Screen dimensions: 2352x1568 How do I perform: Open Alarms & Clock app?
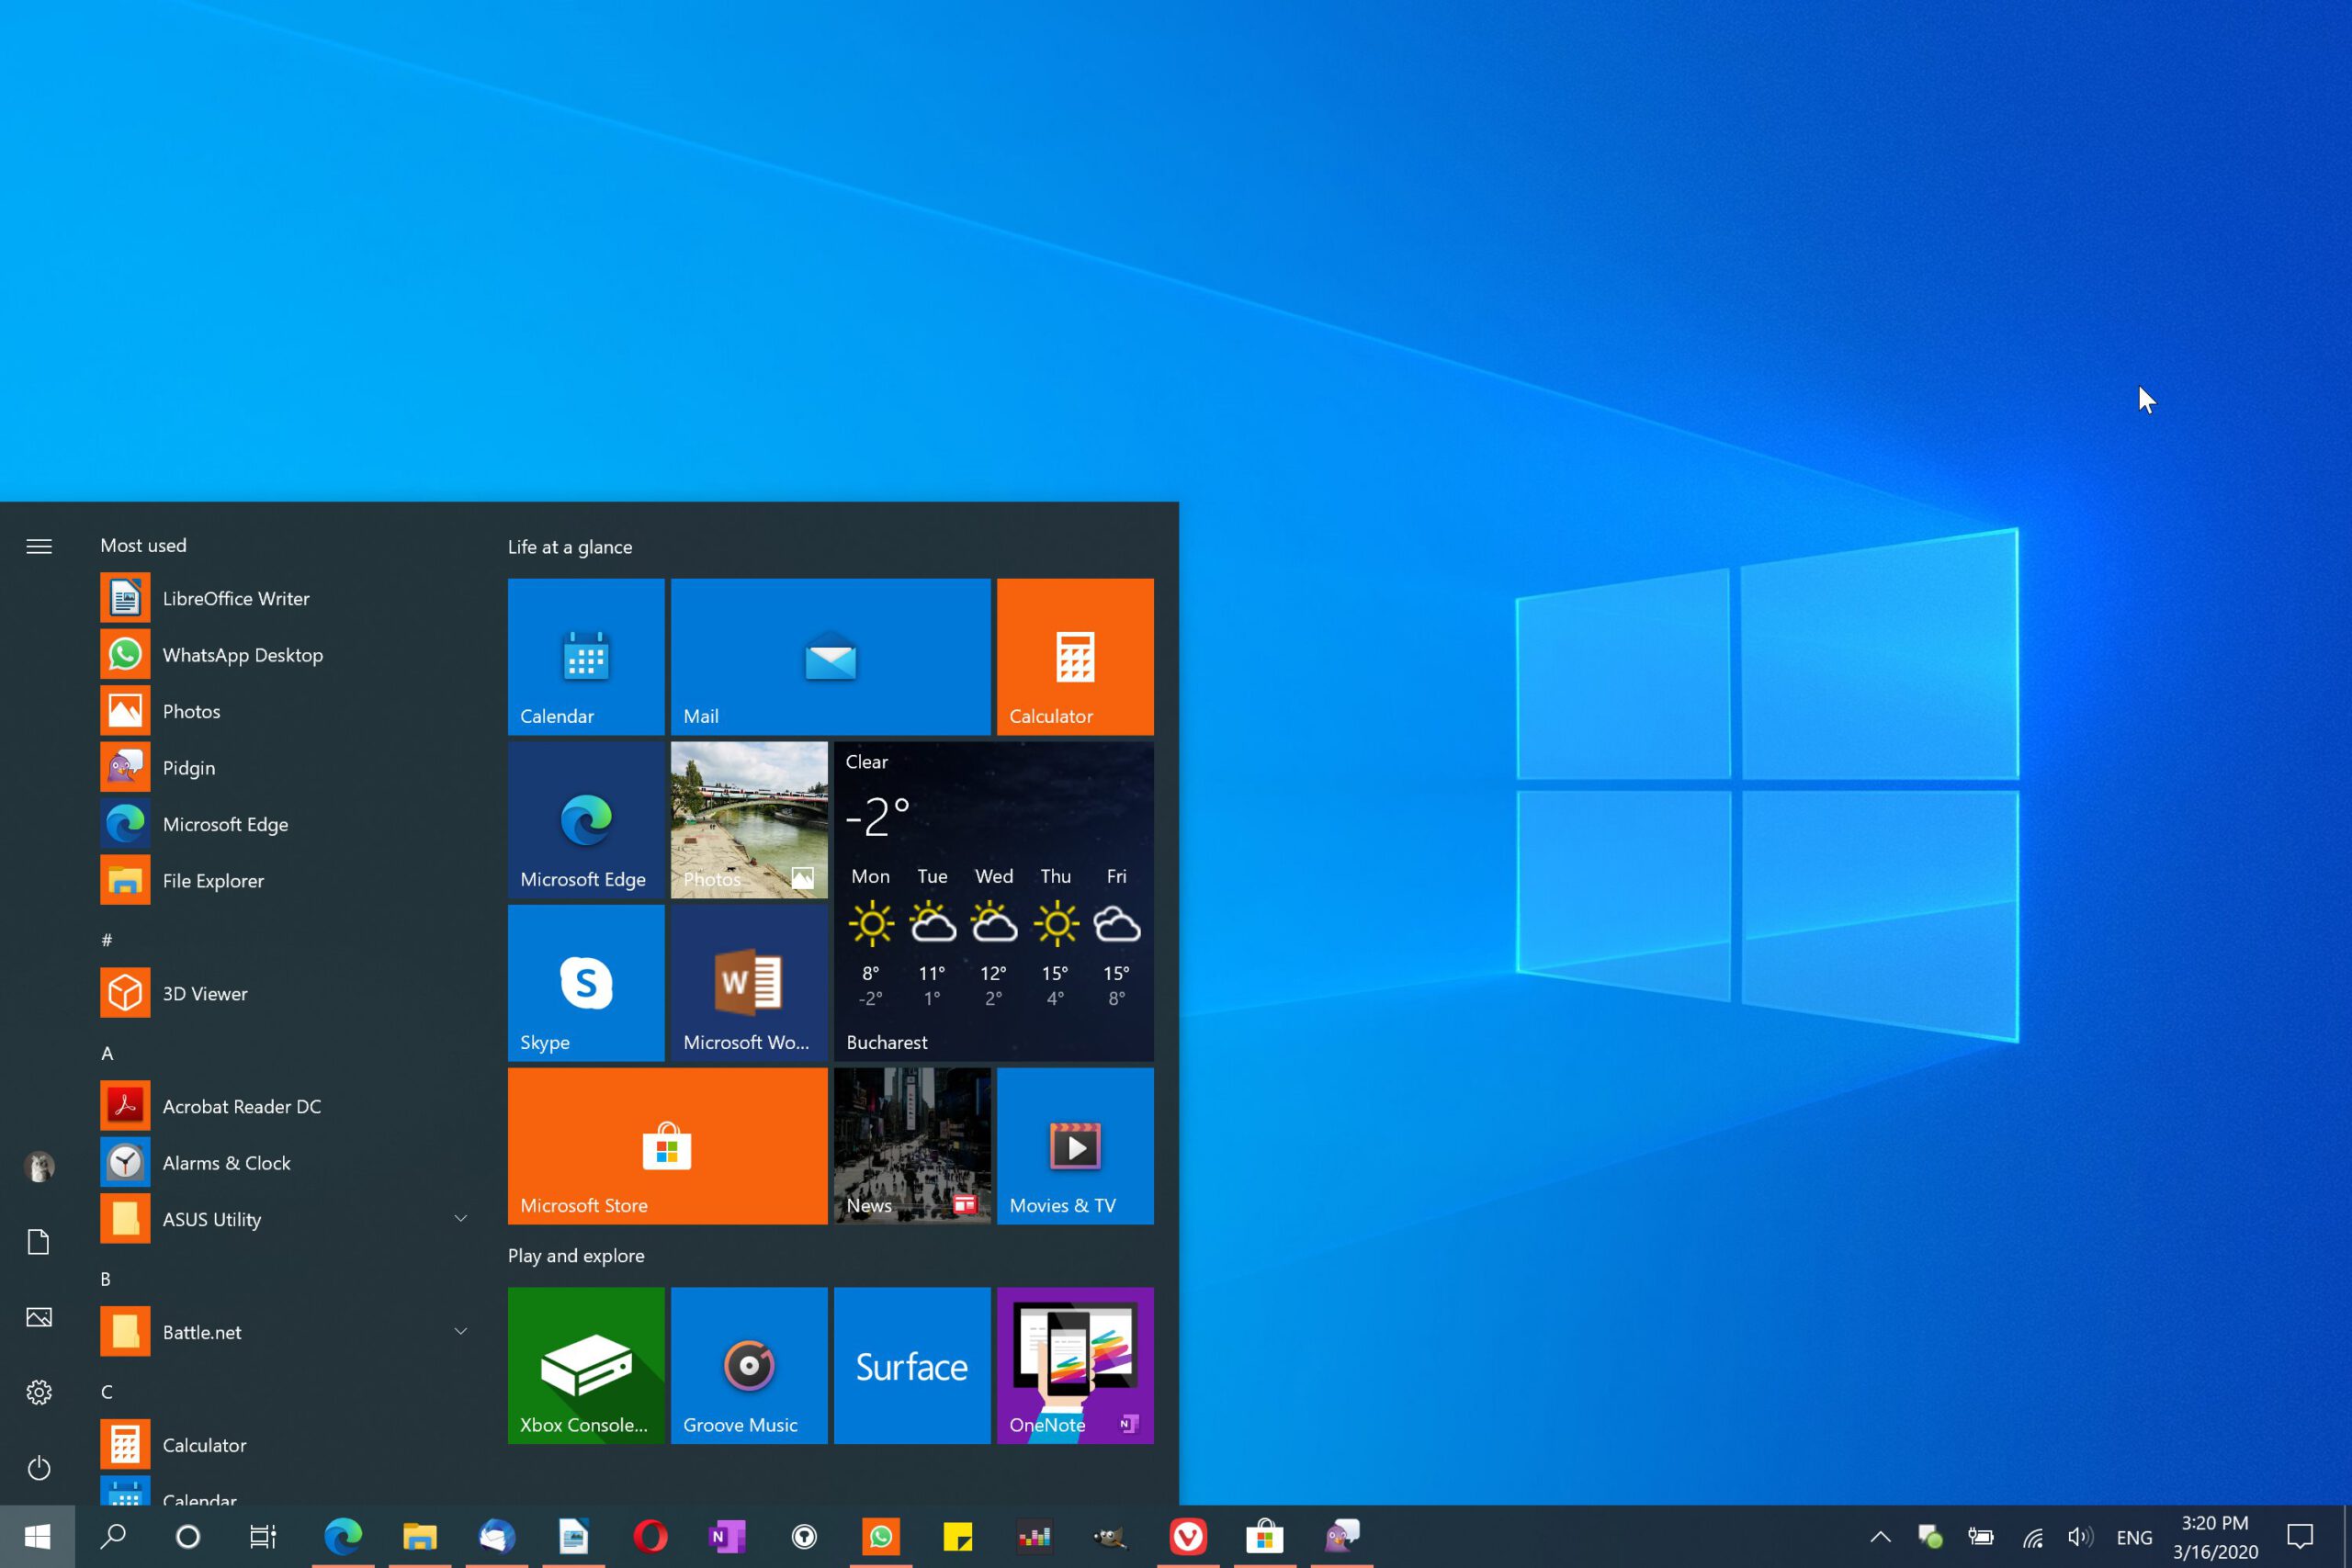pos(285,1163)
